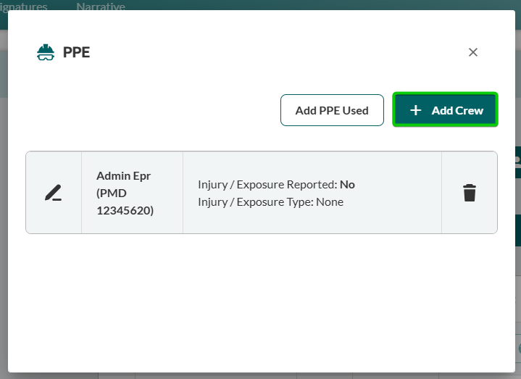Switch to the Narrative tab
The width and height of the screenshot is (521, 379).
pyautogui.click(x=101, y=7)
